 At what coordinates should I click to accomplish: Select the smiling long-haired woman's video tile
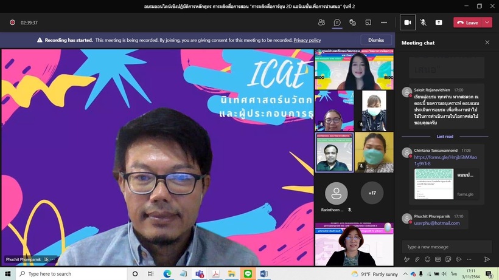(x=354, y=69)
